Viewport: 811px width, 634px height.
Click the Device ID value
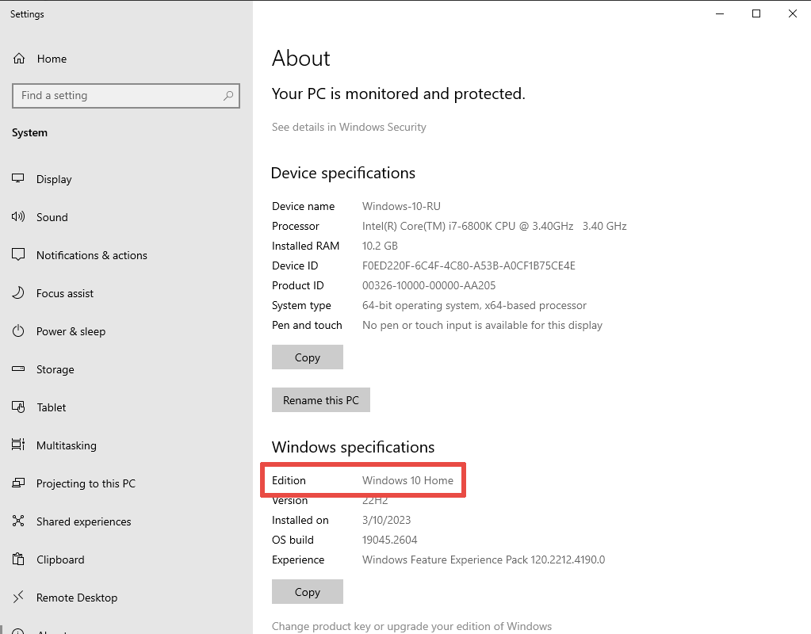(x=469, y=265)
